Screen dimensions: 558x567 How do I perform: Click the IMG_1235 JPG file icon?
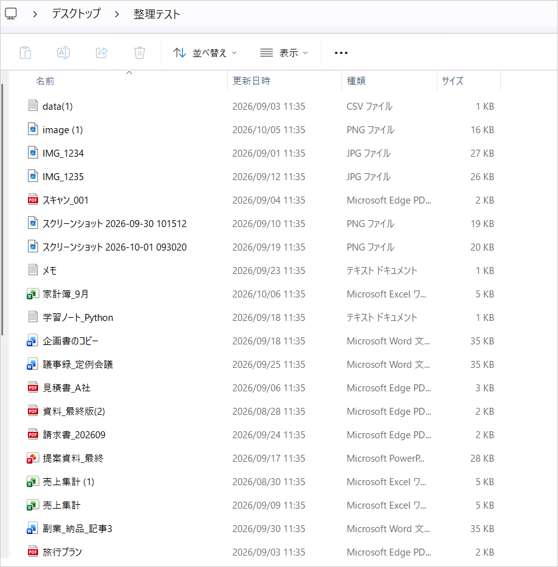(x=33, y=176)
